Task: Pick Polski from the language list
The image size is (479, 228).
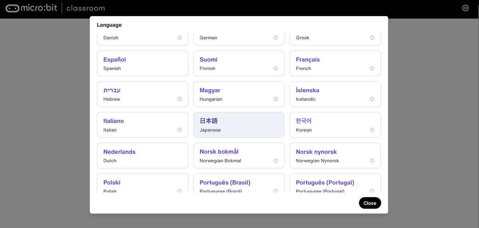Action: 143,184
